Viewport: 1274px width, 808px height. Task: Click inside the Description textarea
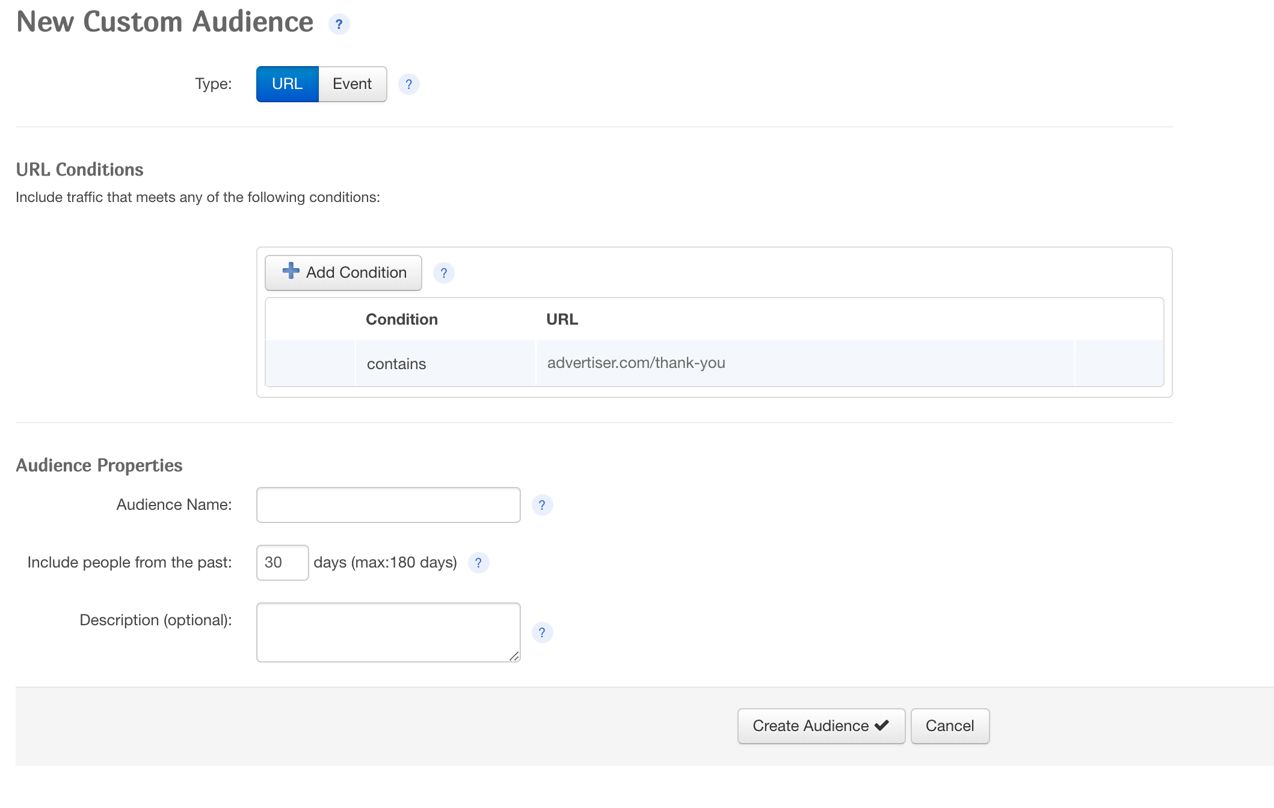click(389, 632)
